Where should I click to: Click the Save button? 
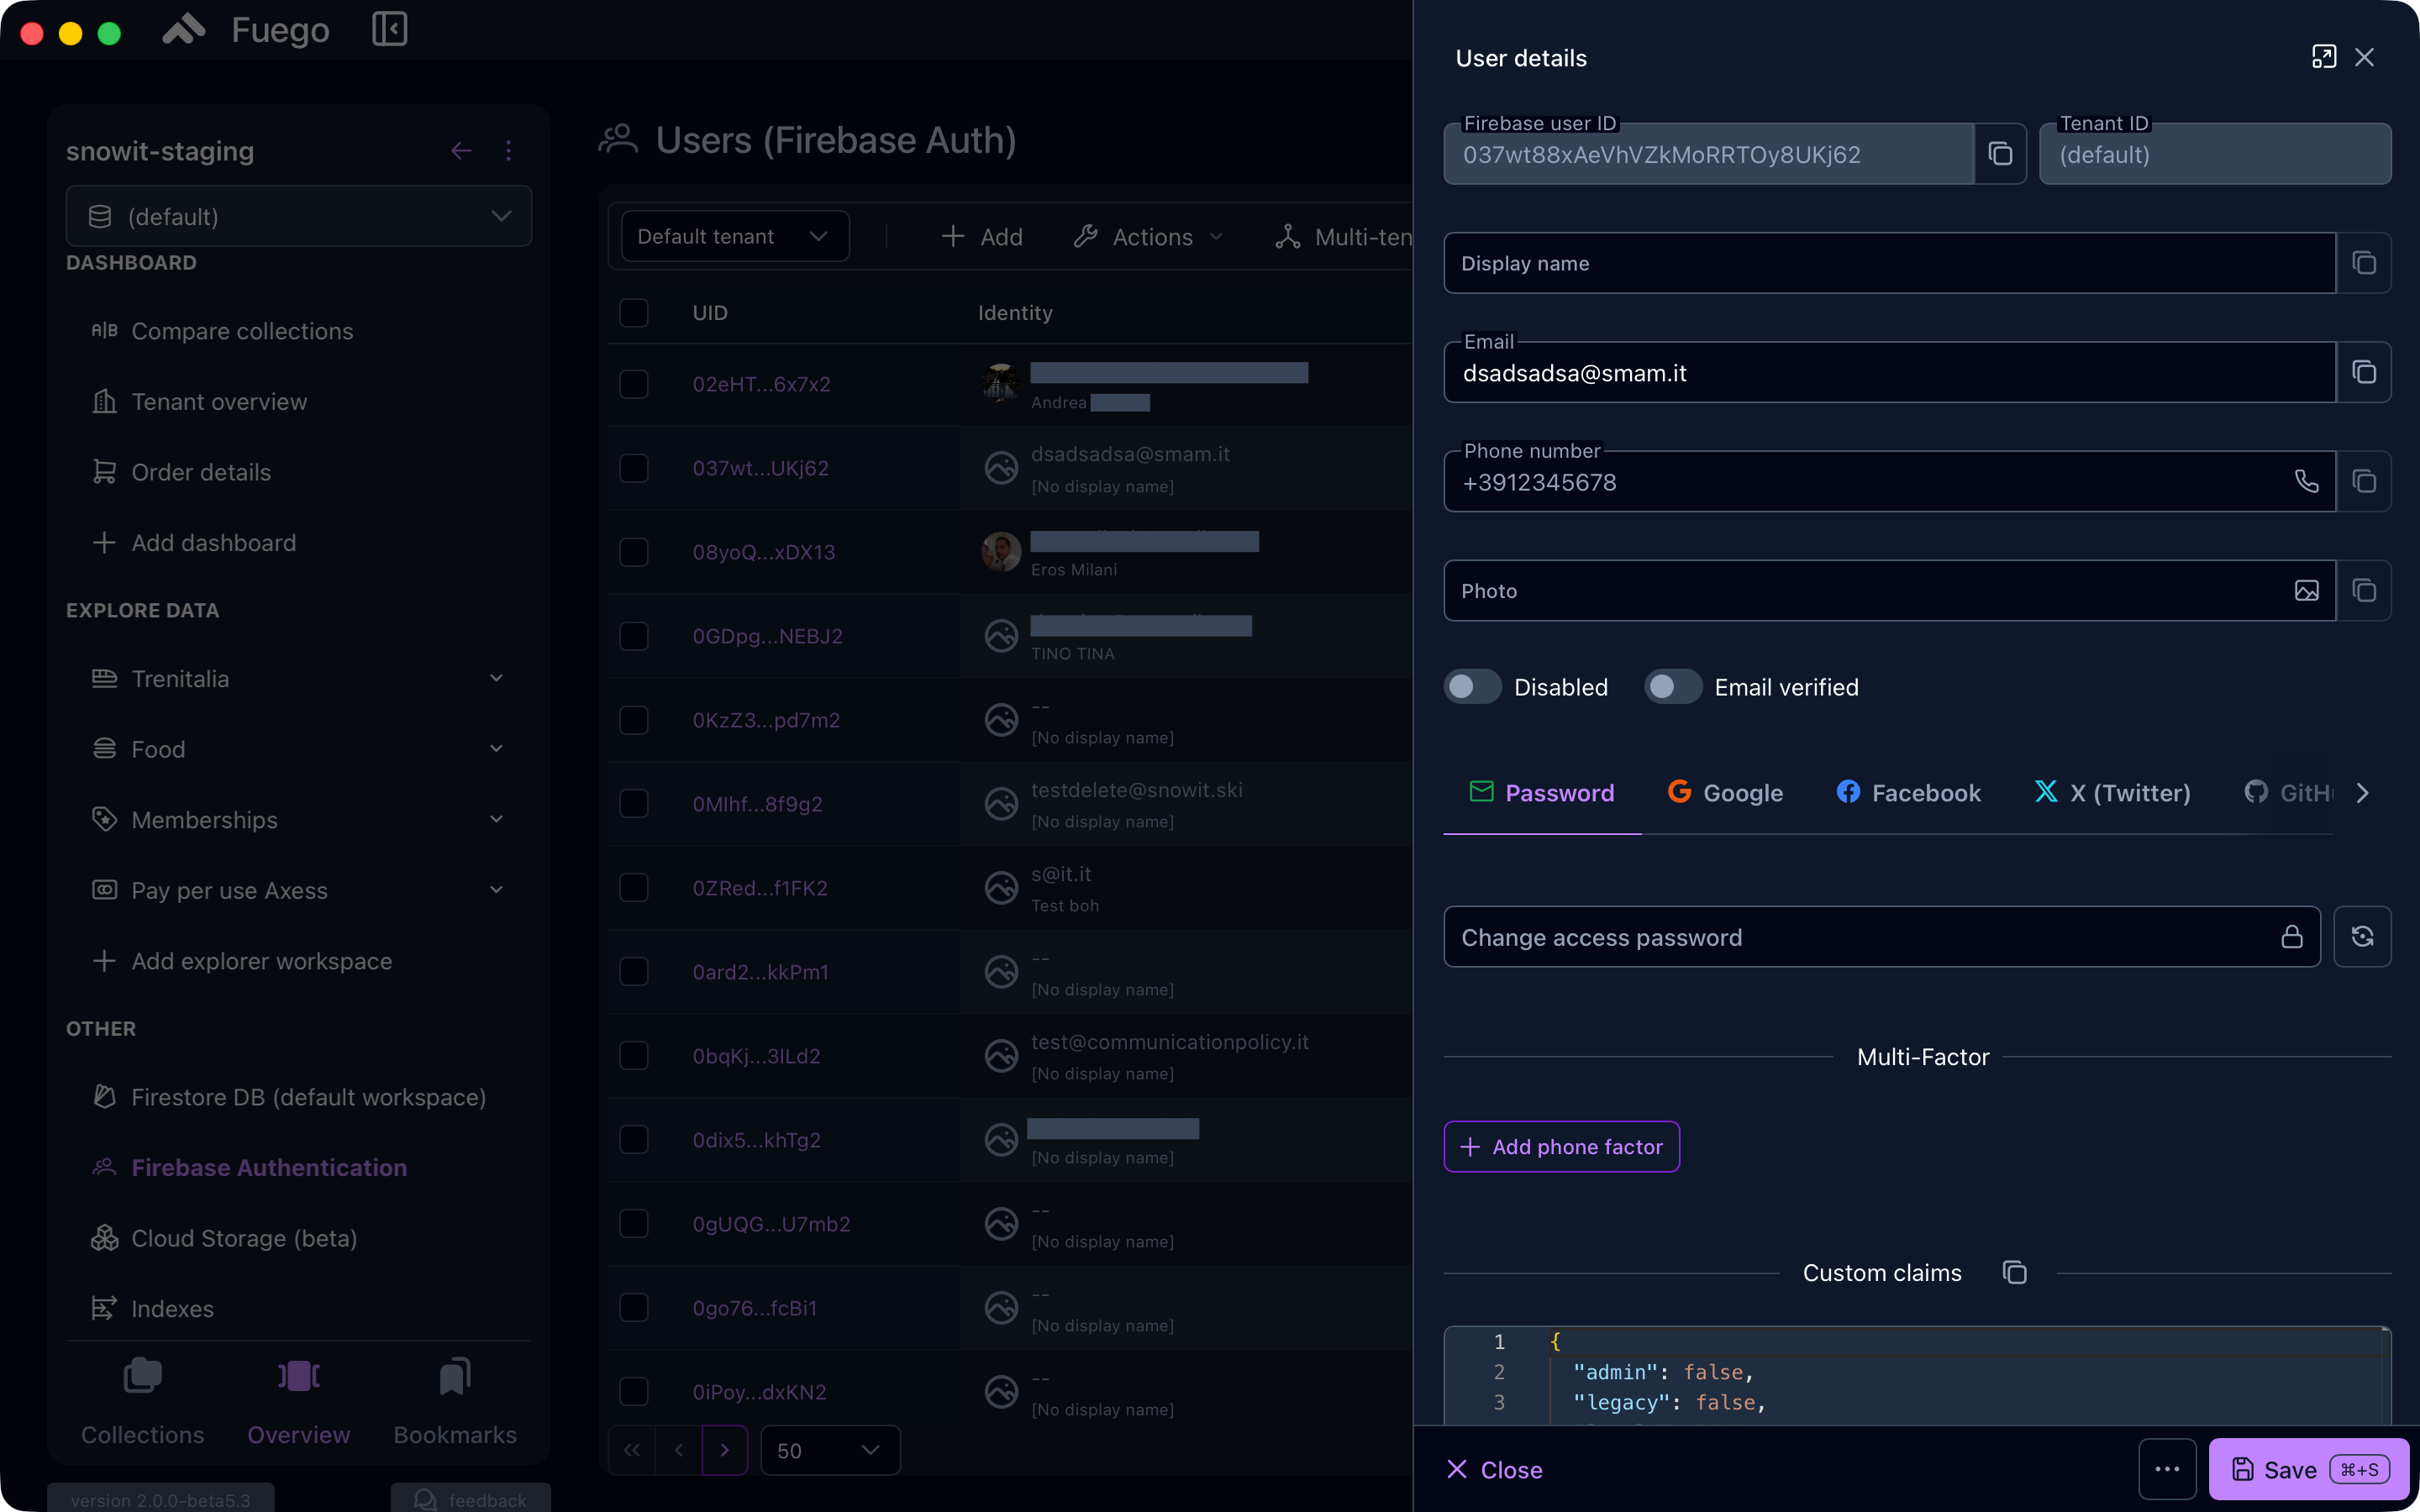pos(2308,1469)
